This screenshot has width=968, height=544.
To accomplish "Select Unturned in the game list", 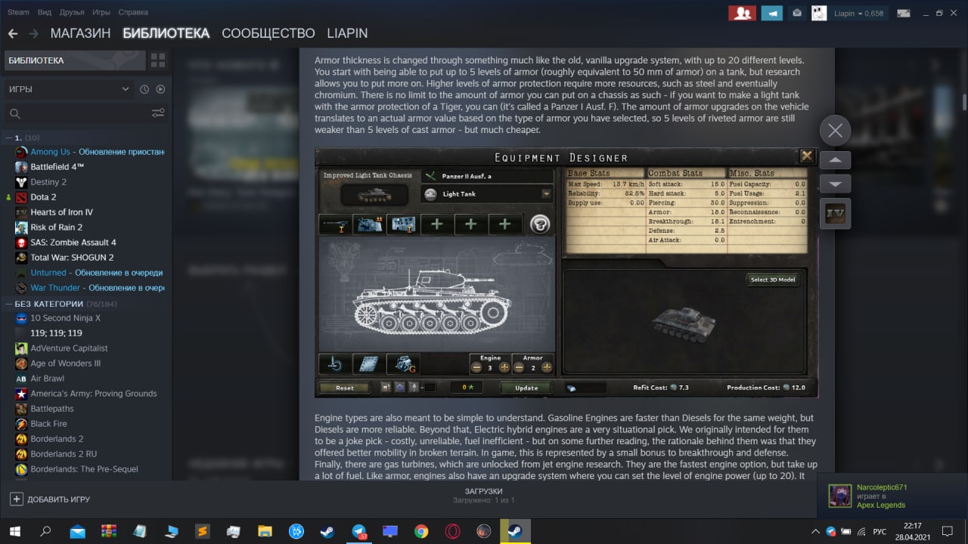I will point(89,273).
